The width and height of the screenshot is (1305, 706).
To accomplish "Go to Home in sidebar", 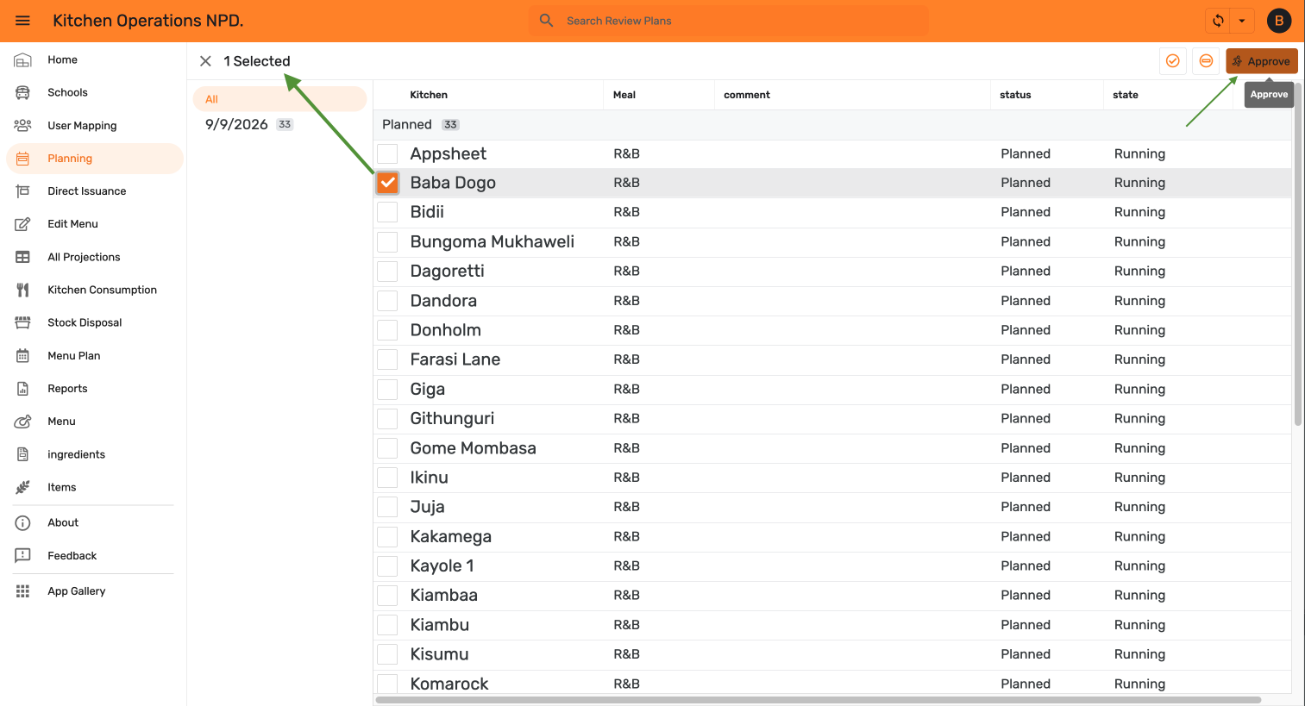I will point(94,59).
